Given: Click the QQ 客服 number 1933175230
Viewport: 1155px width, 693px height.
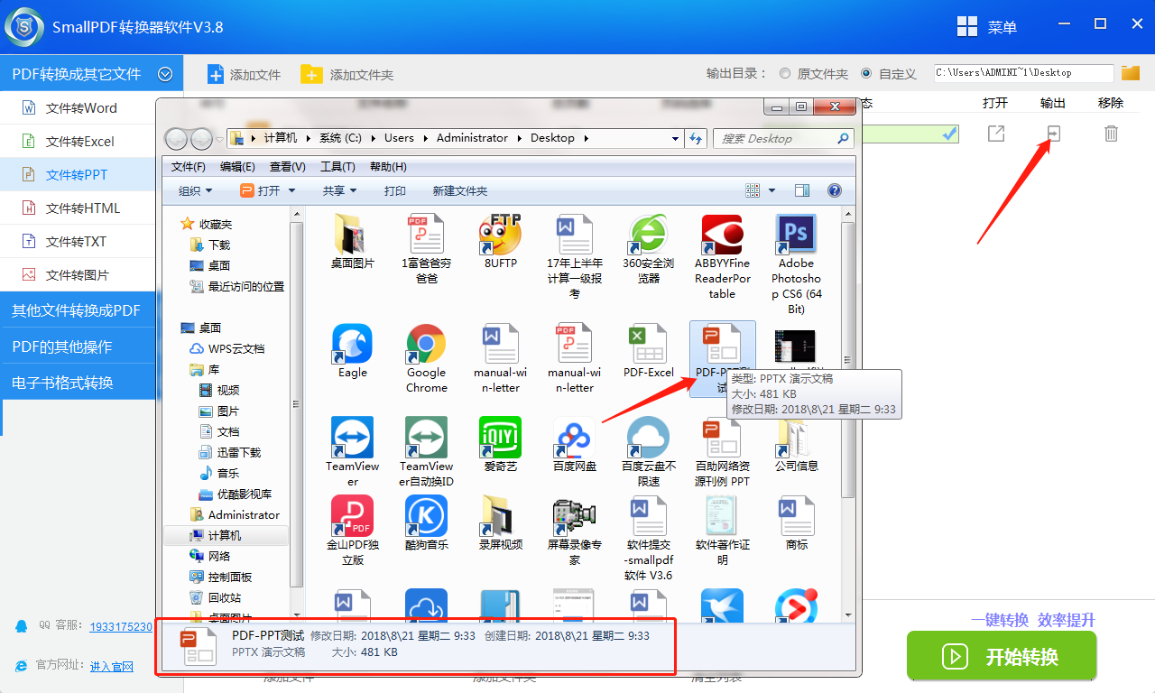Looking at the screenshot, I should point(121,626).
